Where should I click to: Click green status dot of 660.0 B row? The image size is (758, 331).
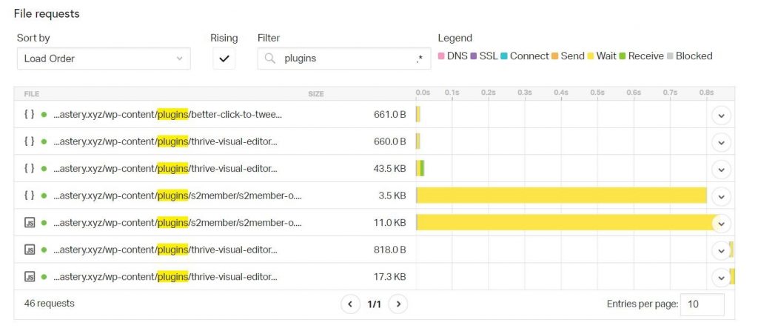coord(44,141)
